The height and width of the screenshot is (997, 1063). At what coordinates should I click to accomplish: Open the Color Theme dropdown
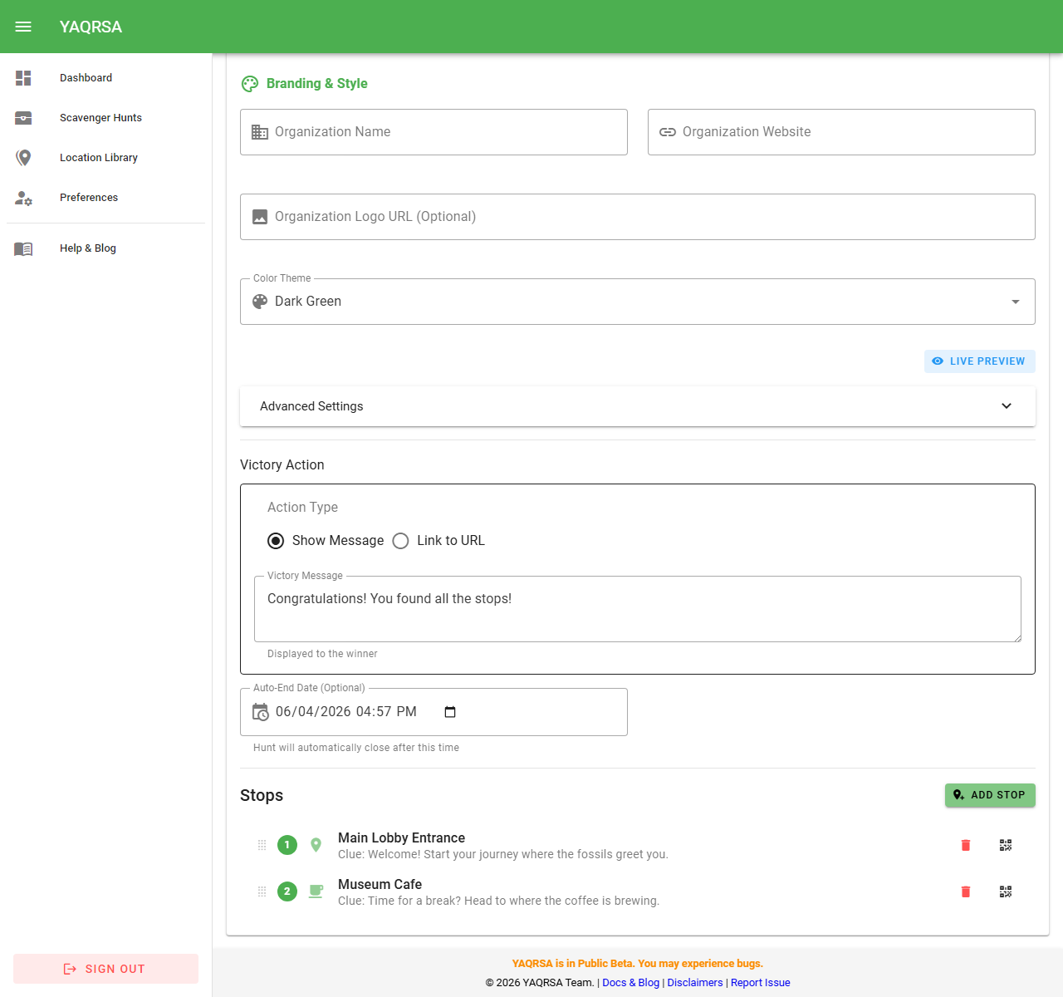click(638, 302)
